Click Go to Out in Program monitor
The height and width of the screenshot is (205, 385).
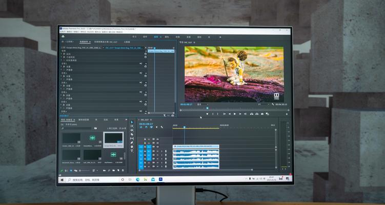click(245, 114)
